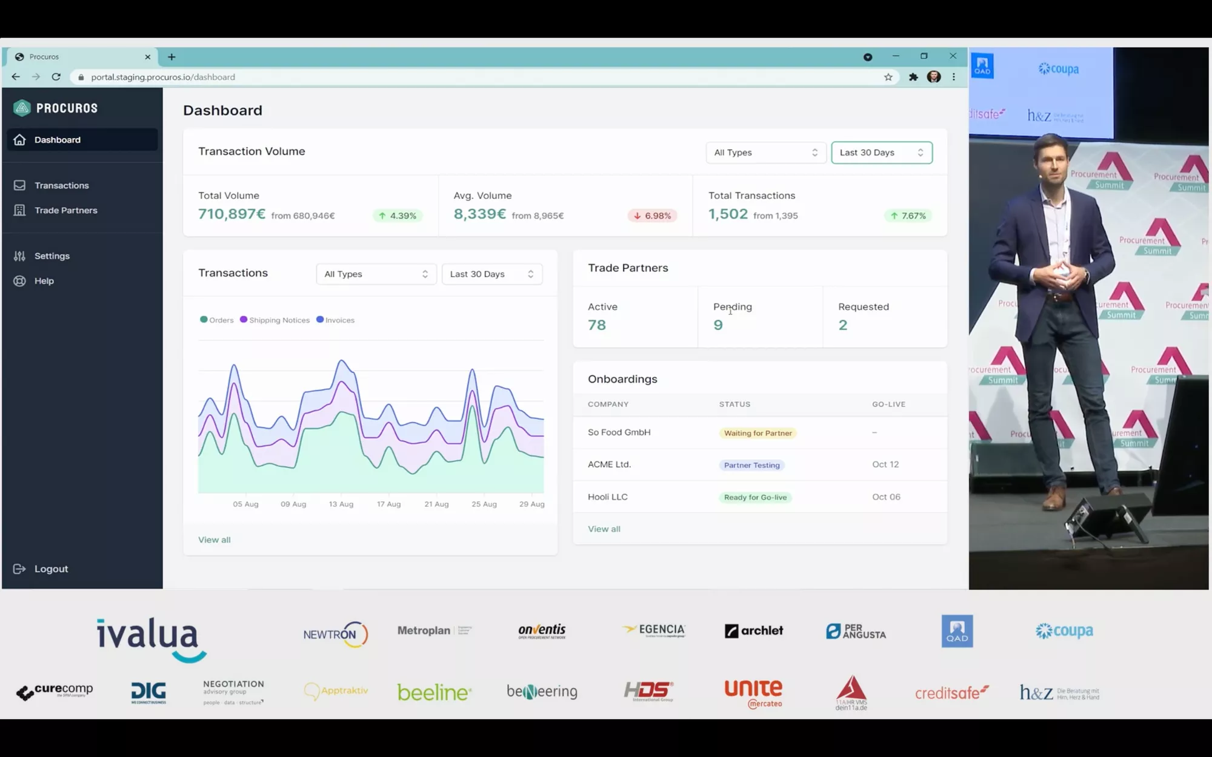
Task: Toggle Invoices series in chart legend
Action: (335, 320)
